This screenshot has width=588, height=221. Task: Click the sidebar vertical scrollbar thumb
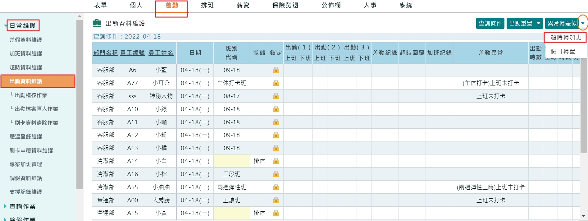click(80, 104)
